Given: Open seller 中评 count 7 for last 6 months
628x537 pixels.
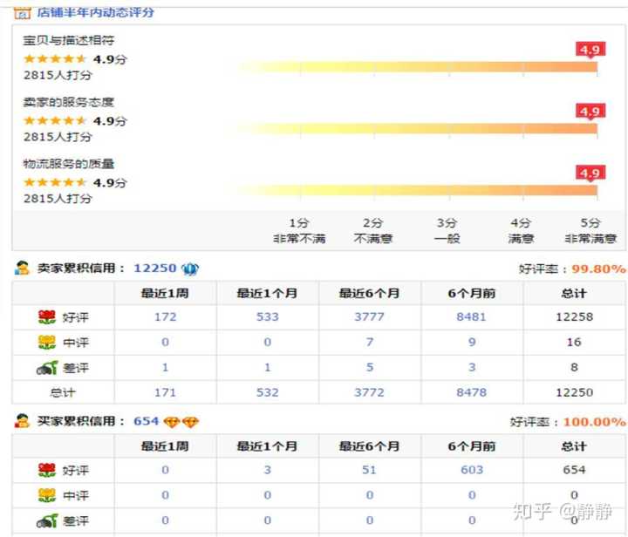Looking at the screenshot, I should coord(369,342).
